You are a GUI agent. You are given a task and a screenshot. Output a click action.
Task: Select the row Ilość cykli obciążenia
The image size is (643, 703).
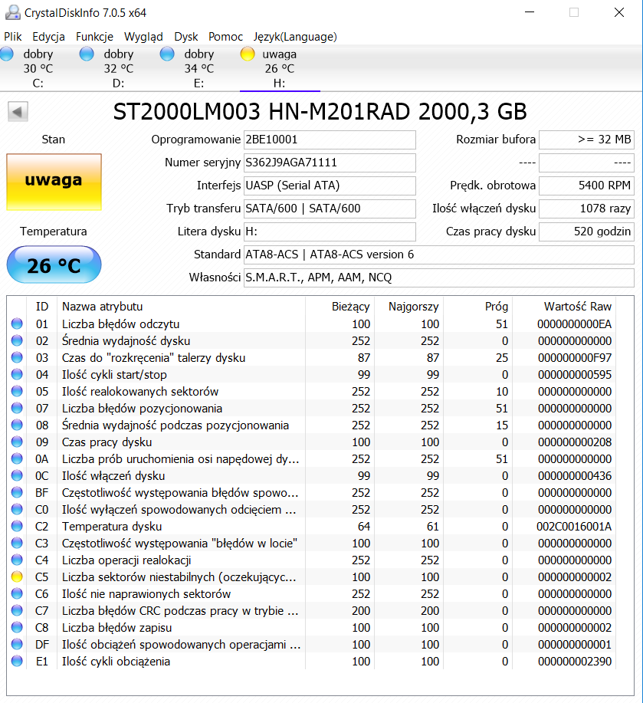click(x=311, y=662)
